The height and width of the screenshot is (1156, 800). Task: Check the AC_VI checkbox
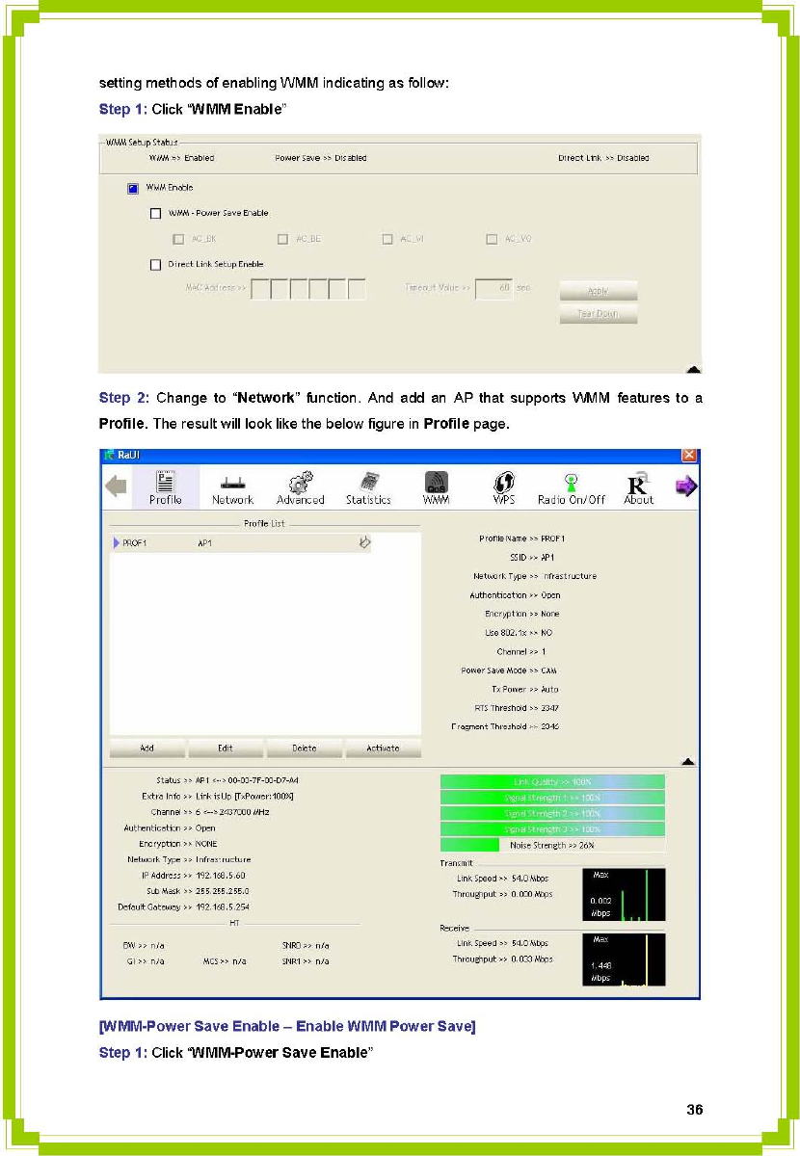click(387, 239)
